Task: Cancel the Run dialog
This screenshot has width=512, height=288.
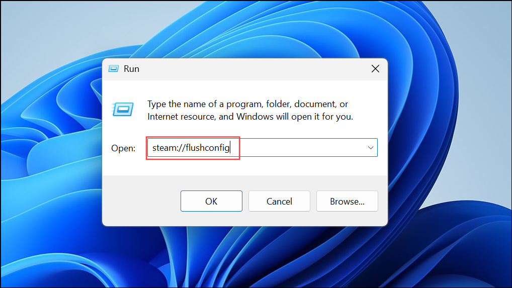Action: click(279, 201)
